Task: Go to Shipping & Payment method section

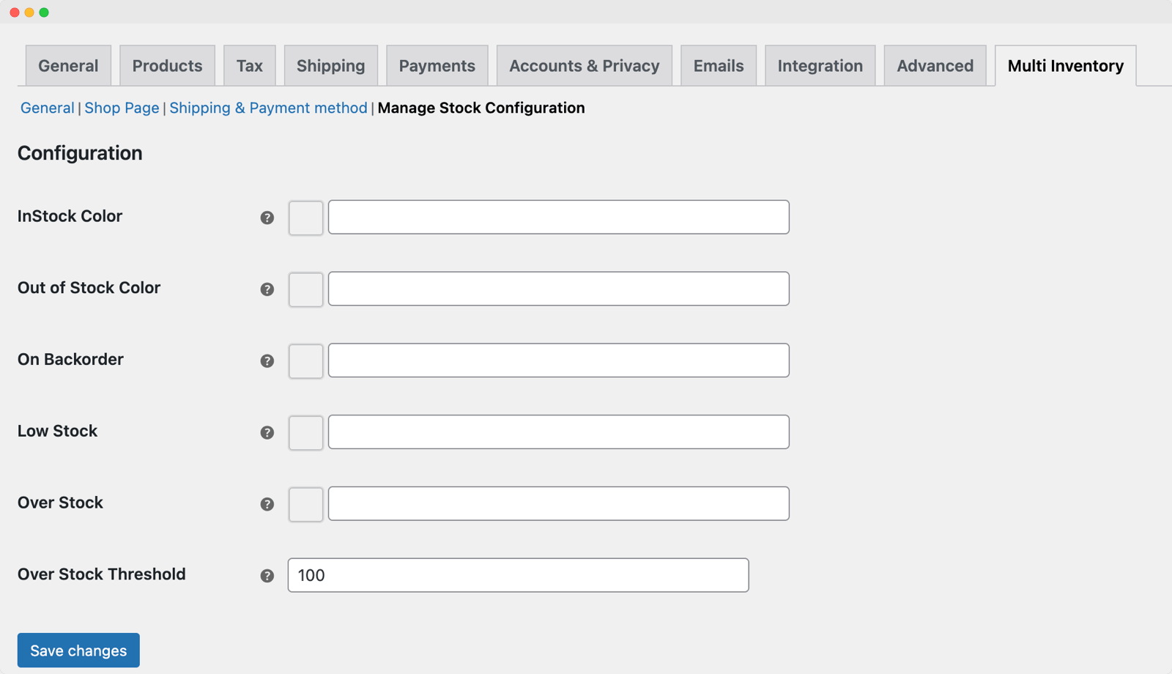Action: 268,108
